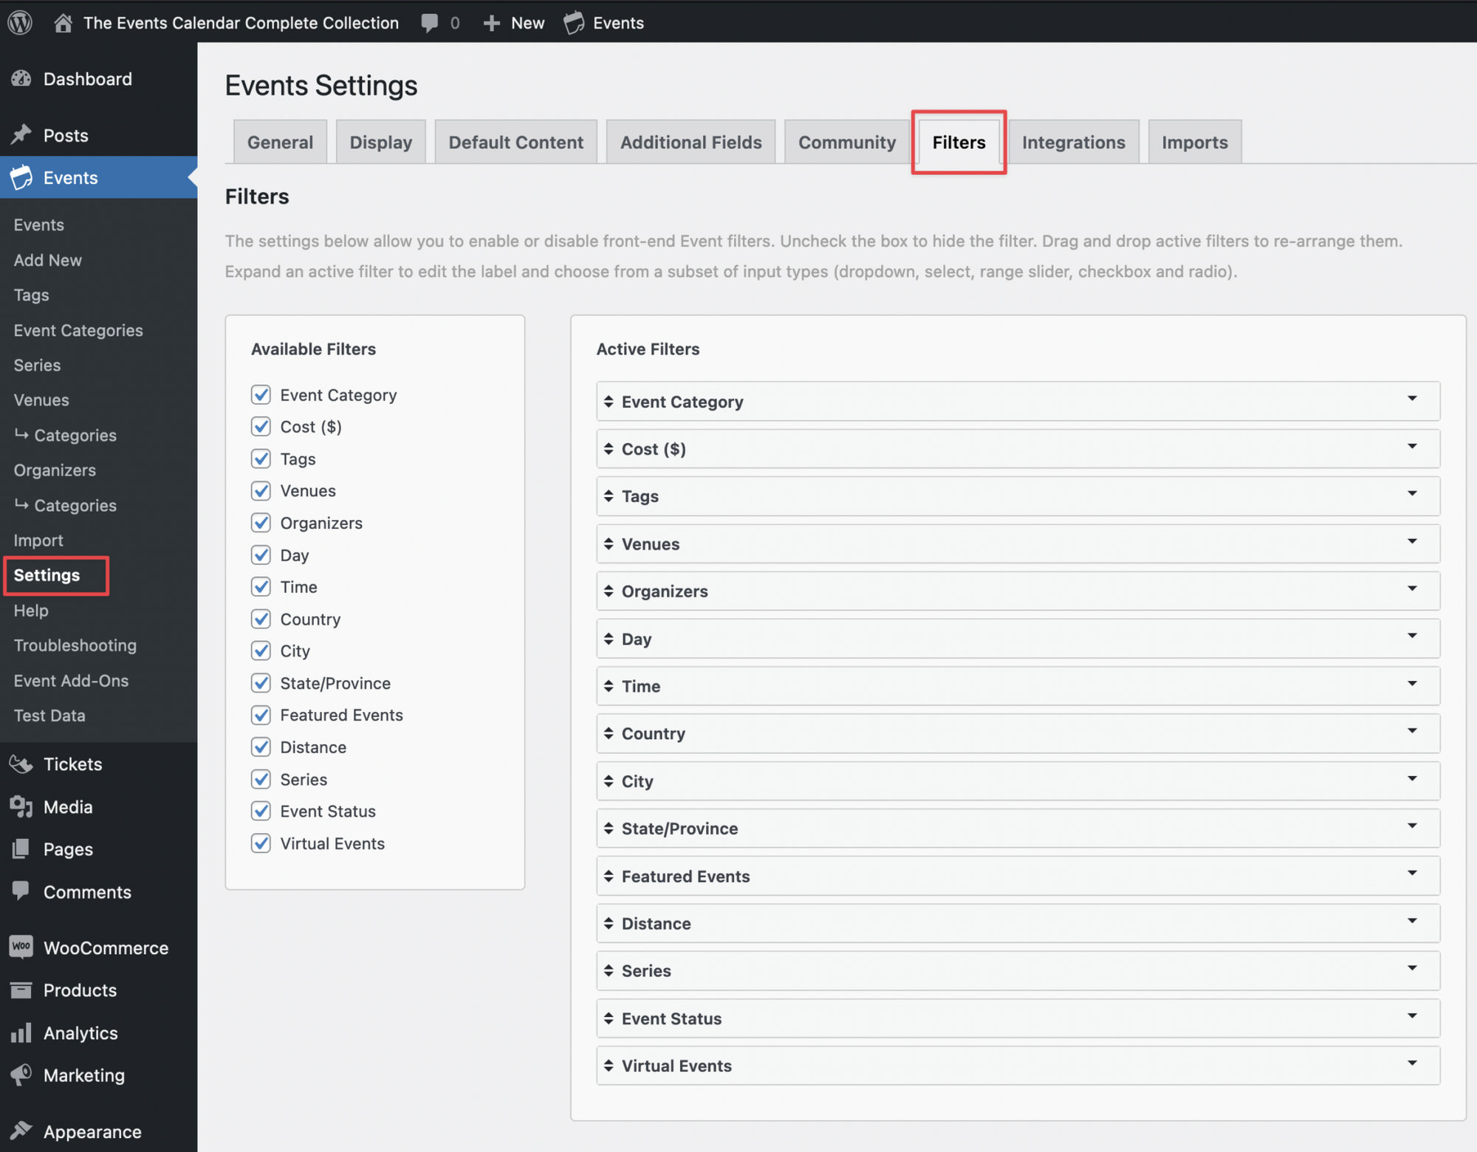Expand the Featured Events active filter
1477x1152 pixels.
1413,876
